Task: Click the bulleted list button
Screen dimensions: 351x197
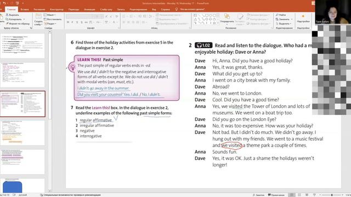Action: 124,16
